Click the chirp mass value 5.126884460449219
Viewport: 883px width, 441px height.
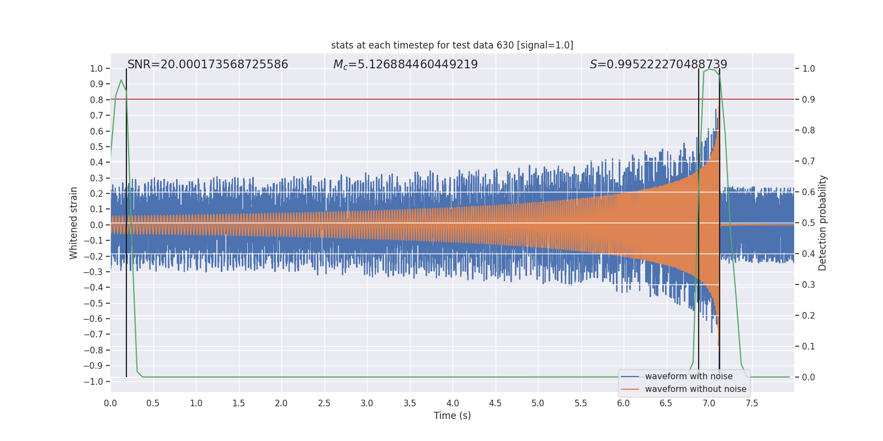point(418,64)
